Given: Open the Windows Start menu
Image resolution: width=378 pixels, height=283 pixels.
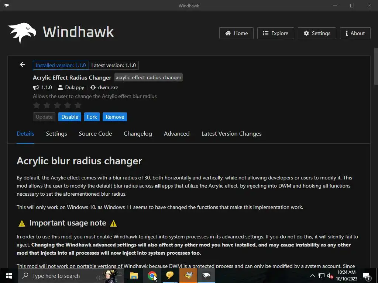Looking at the screenshot, I should pyautogui.click(x=9, y=276).
